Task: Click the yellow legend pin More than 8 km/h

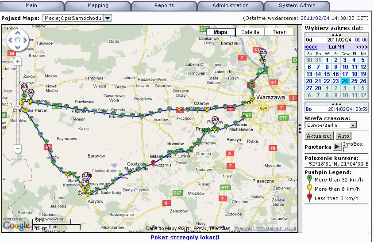Action: tap(309, 188)
